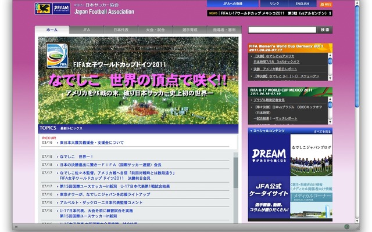The image size is (372, 232).
Task: Open the リンク header link
Action: point(274,3)
